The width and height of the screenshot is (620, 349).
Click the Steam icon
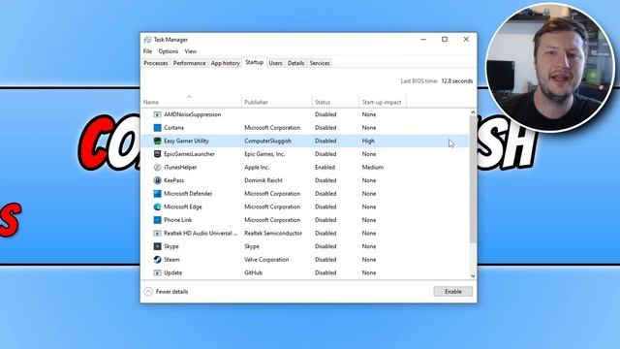[157, 260]
